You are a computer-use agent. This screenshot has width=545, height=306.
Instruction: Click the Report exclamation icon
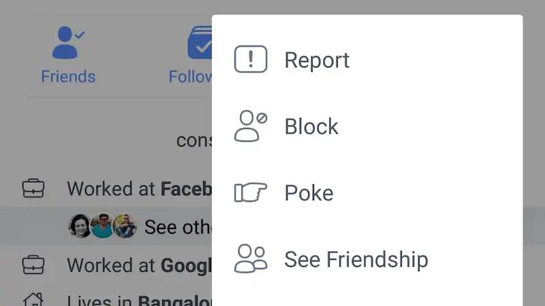(250, 59)
